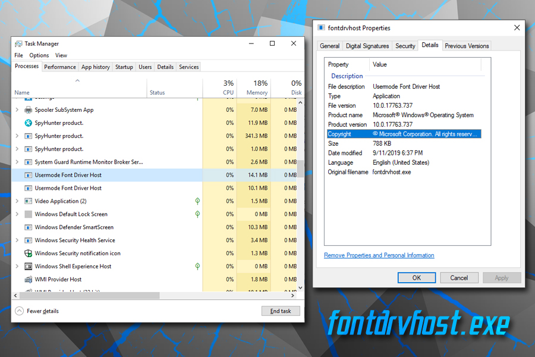Expand the Windows Shell Experience Host row
The width and height of the screenshot is (535, 357).
point(17,266)
